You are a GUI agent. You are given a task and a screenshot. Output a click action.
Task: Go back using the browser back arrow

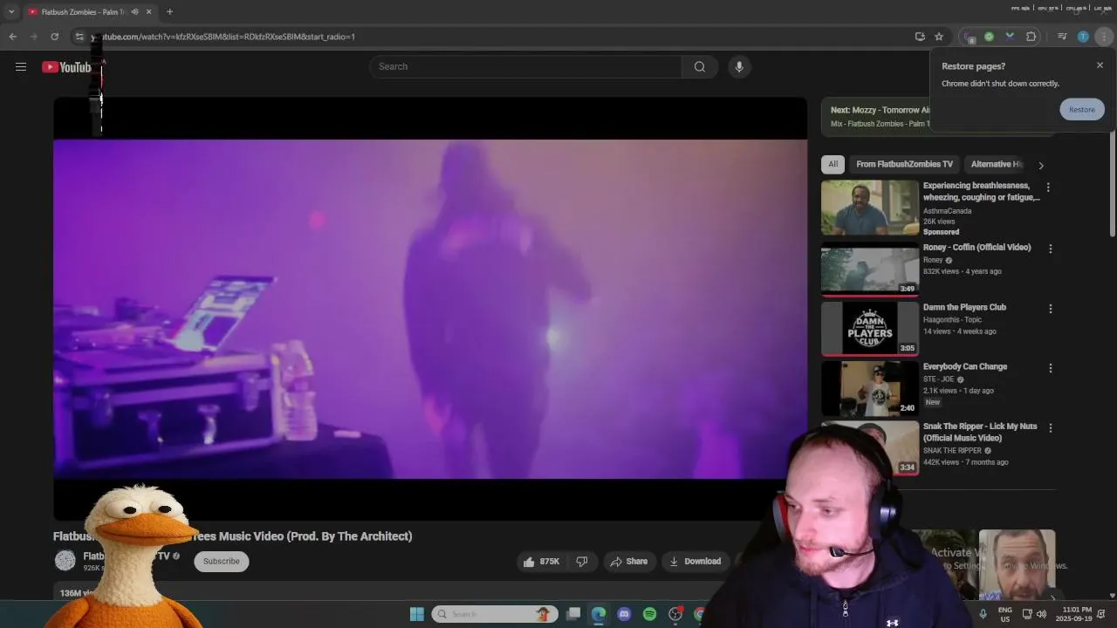pos(12,37)
